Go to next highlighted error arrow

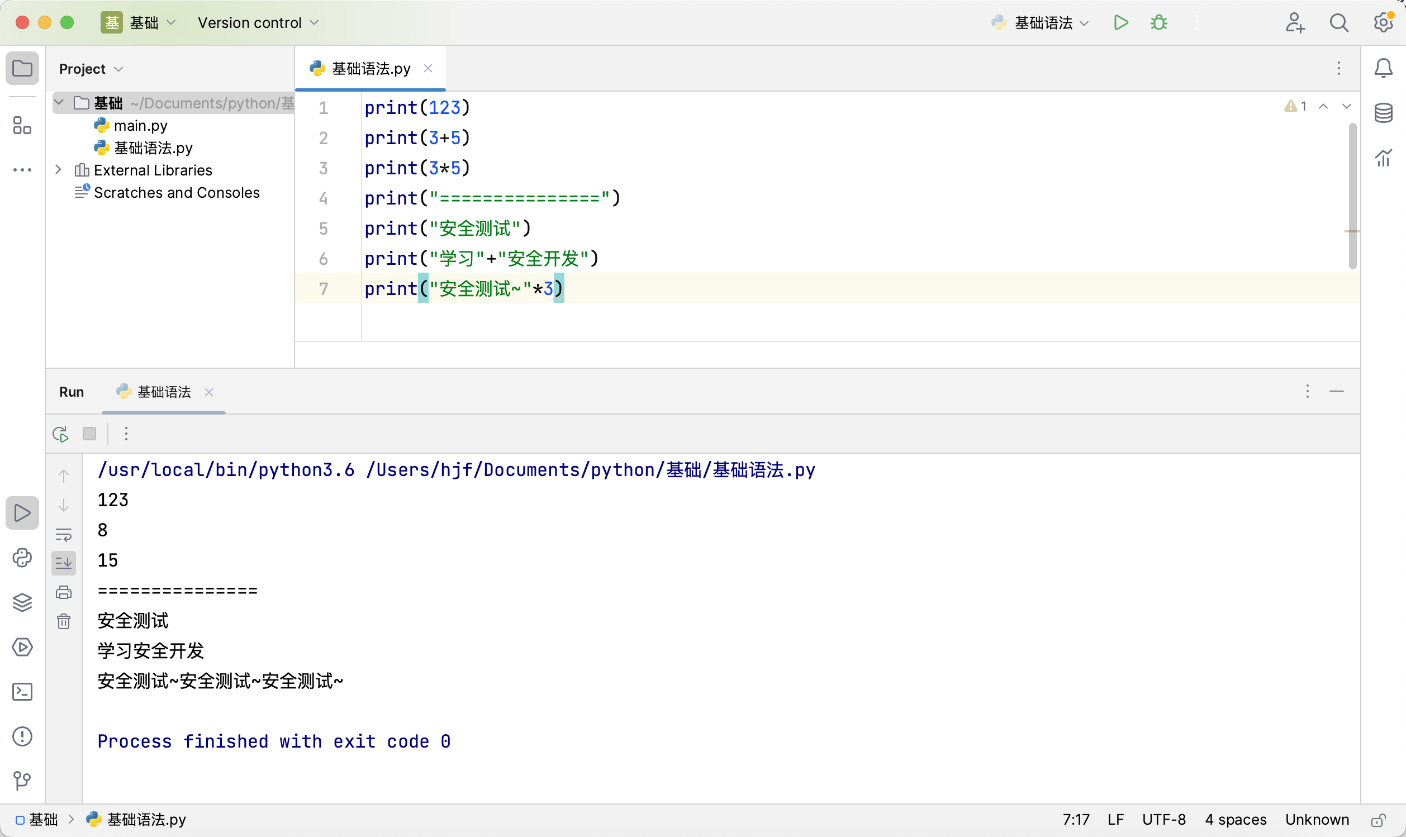[x=1346, y=106]
